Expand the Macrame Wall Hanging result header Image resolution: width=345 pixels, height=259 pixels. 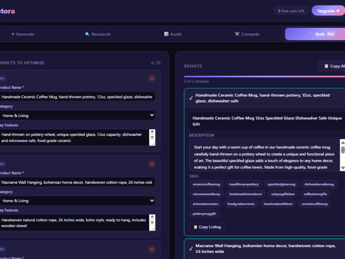click(x=265, y=248)
